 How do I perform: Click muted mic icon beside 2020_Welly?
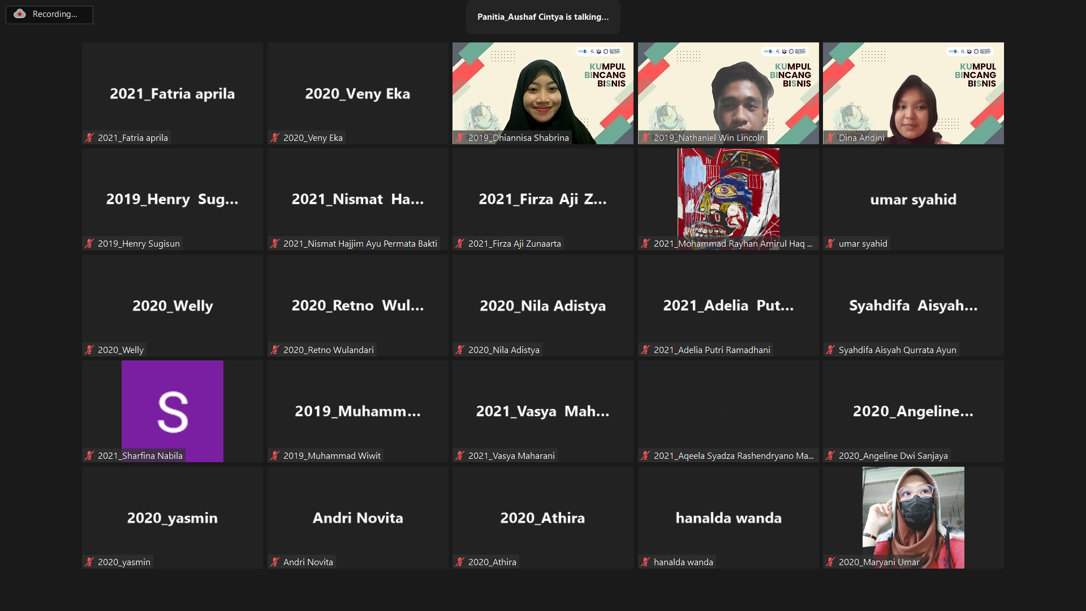[89, 350]
